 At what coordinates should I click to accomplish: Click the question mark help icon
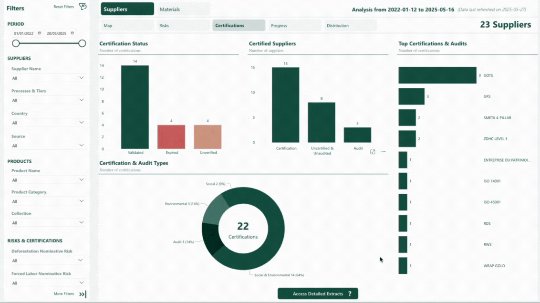pyautogui.click(x=350, y=294)
